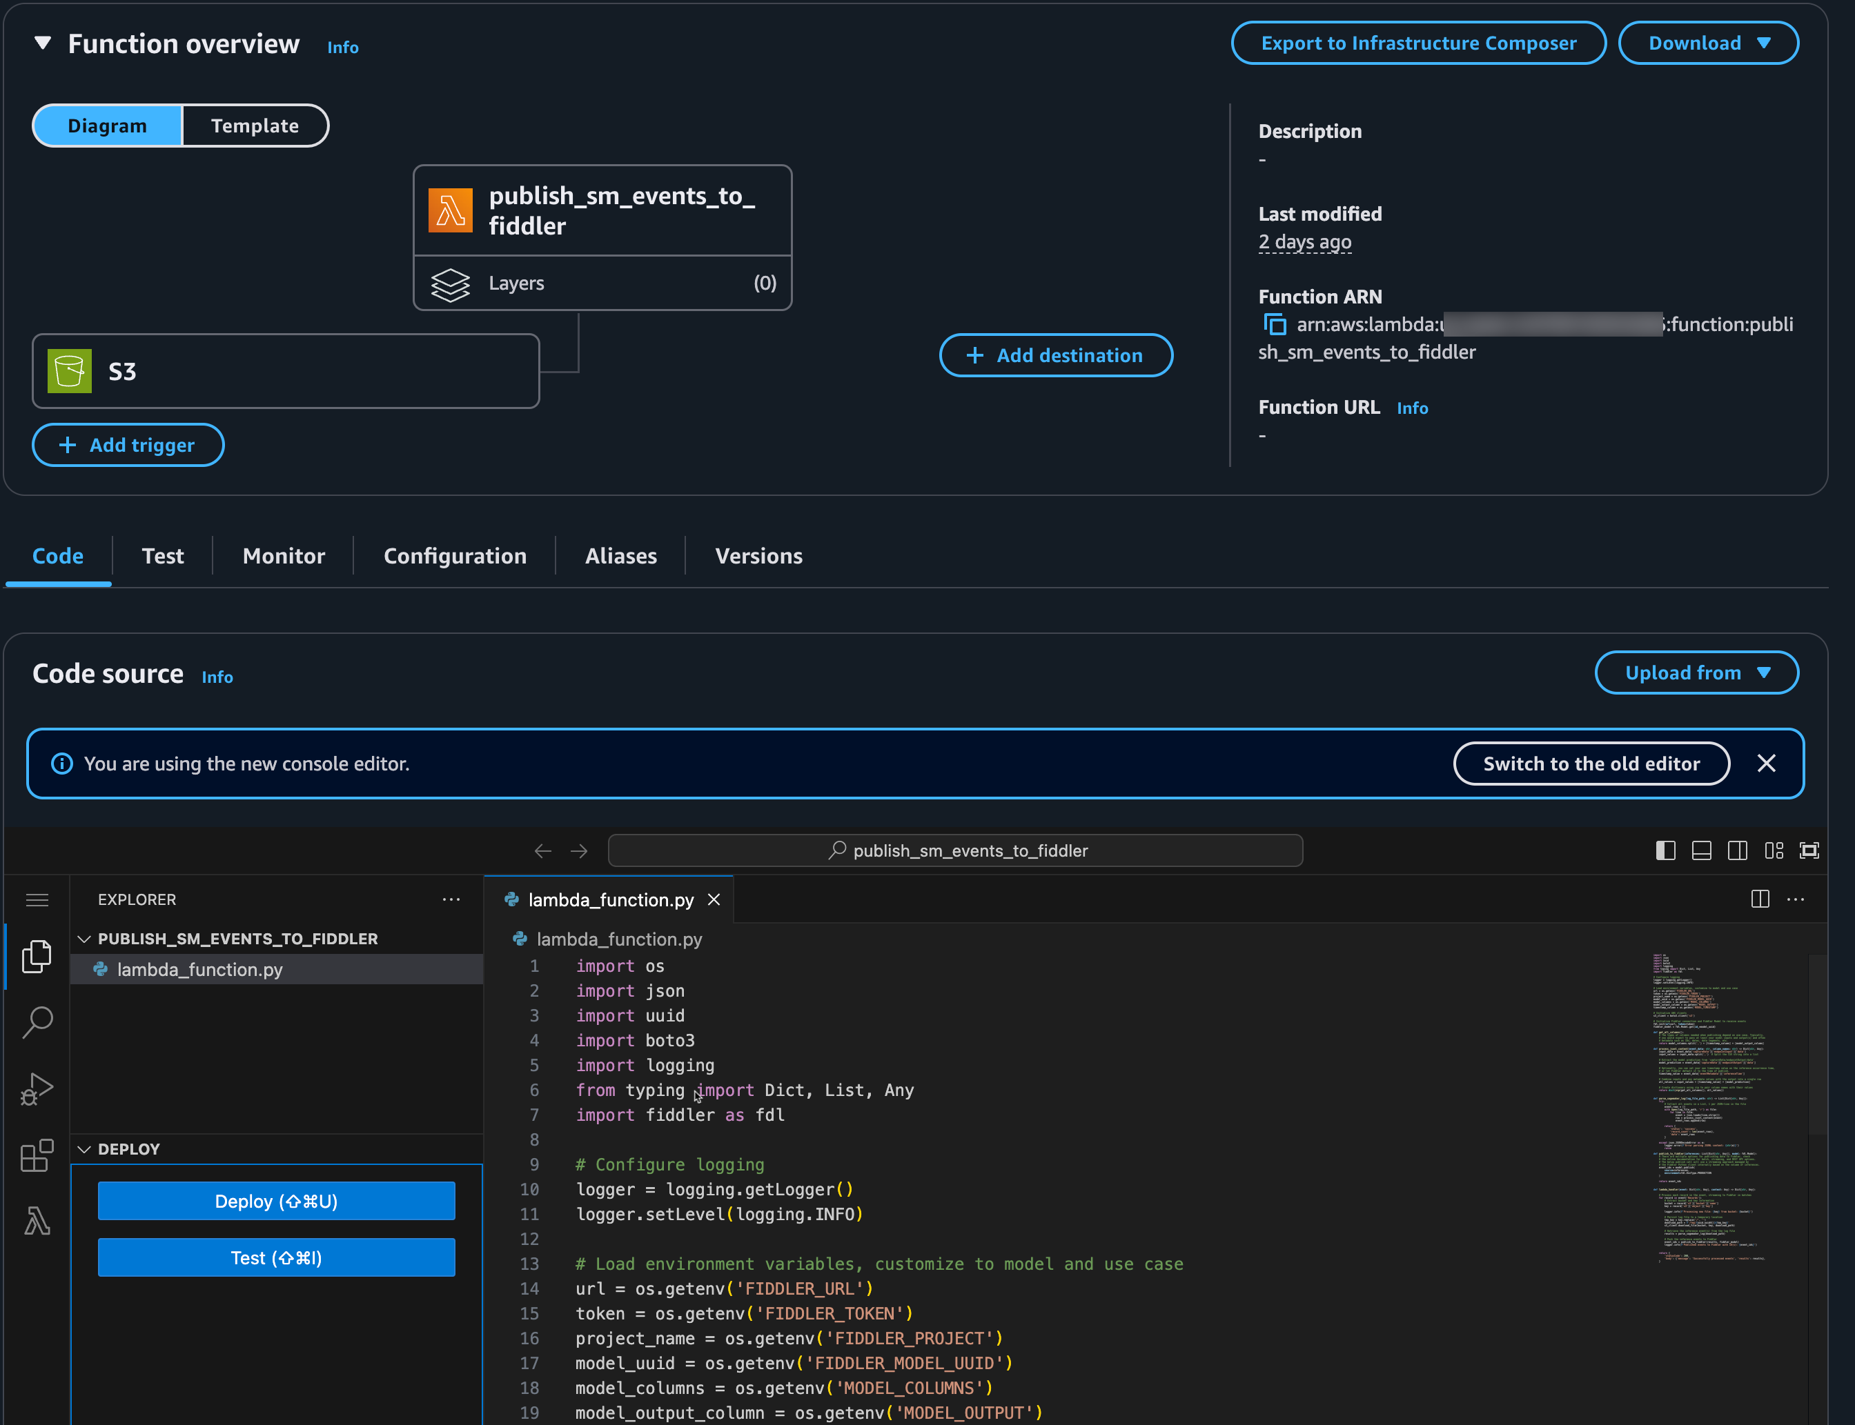Click inside the file search field
This screenshot has height=1425, width=1855.
pyautogui.click(x=956, y=850)
